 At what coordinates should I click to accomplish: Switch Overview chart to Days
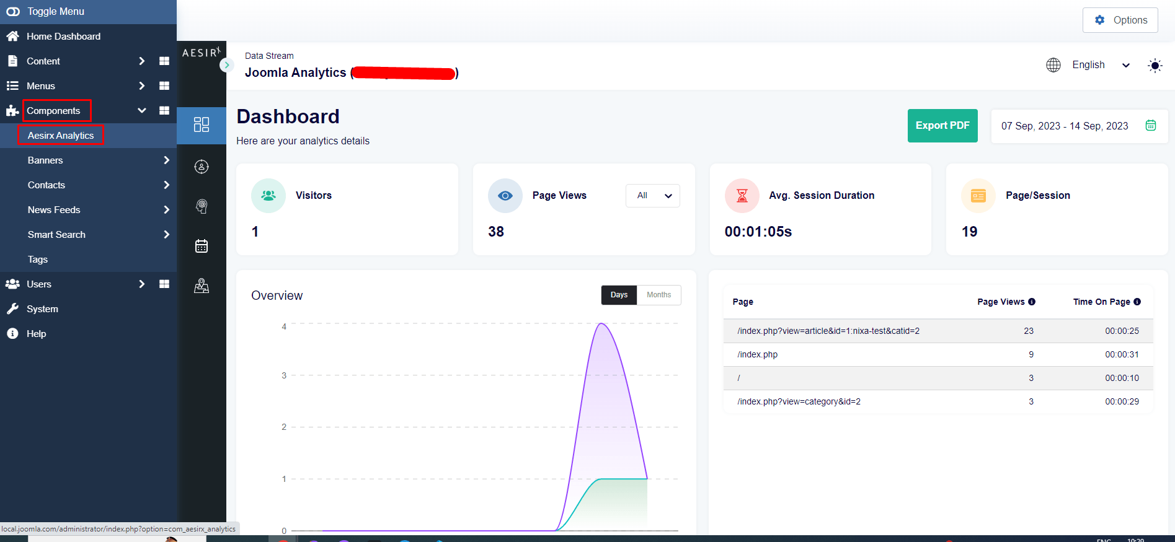click(x=619, y=295)
